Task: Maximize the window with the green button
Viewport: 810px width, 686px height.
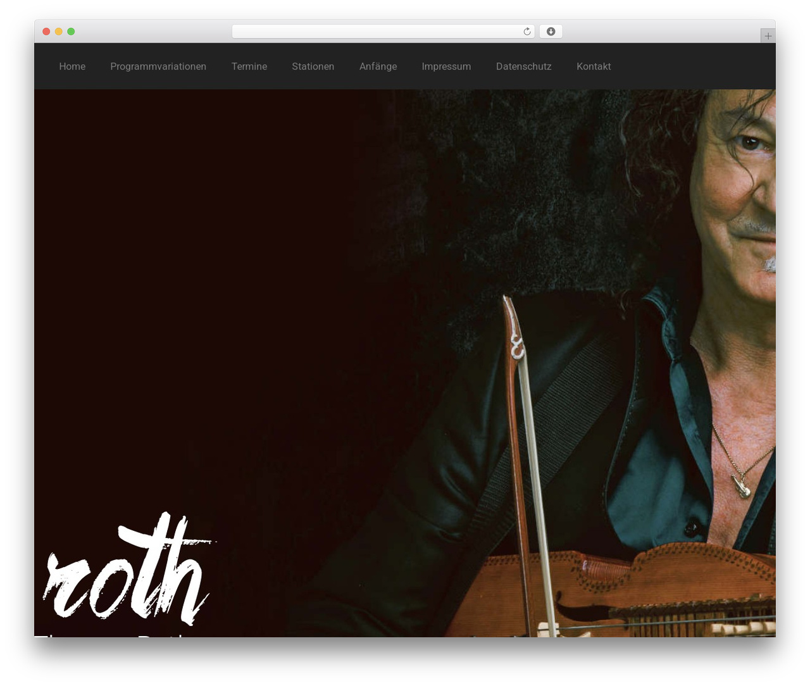Action: pyautogui.click(x=71, y=32)
